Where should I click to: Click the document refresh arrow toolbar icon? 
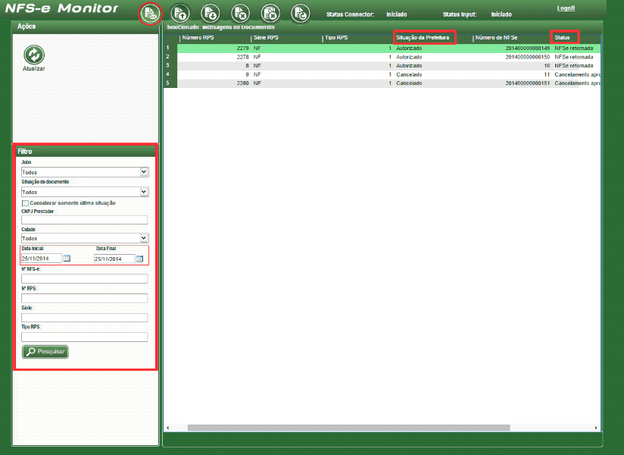point(300,14)
